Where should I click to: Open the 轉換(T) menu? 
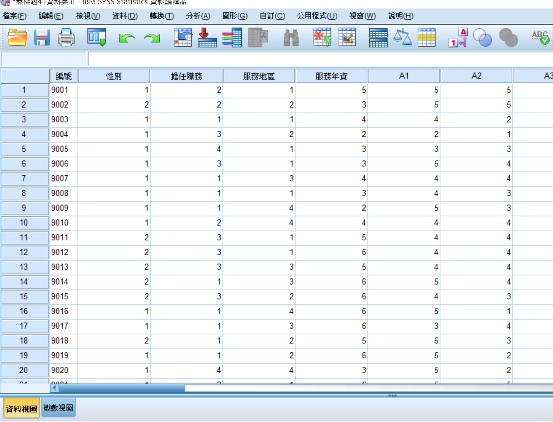[x=162, y=16]
